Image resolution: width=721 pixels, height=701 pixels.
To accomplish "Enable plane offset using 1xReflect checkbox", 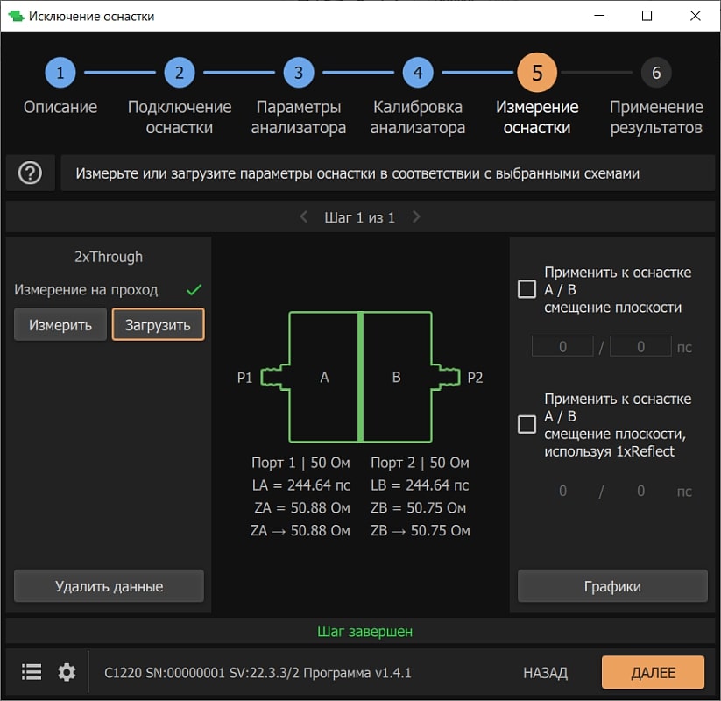I will pos(527,424).
